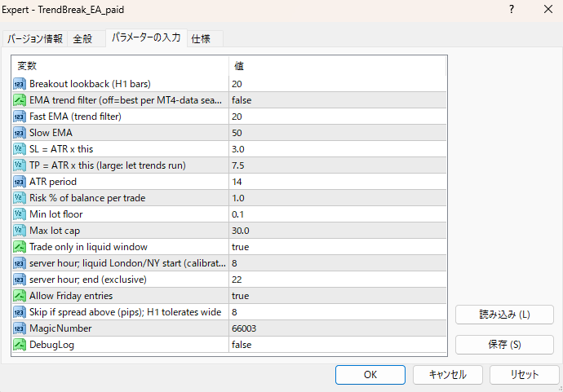The image size is (563, 392).
Task: Select the "Trade only in liquid window" label
Action: pos(88,247)
